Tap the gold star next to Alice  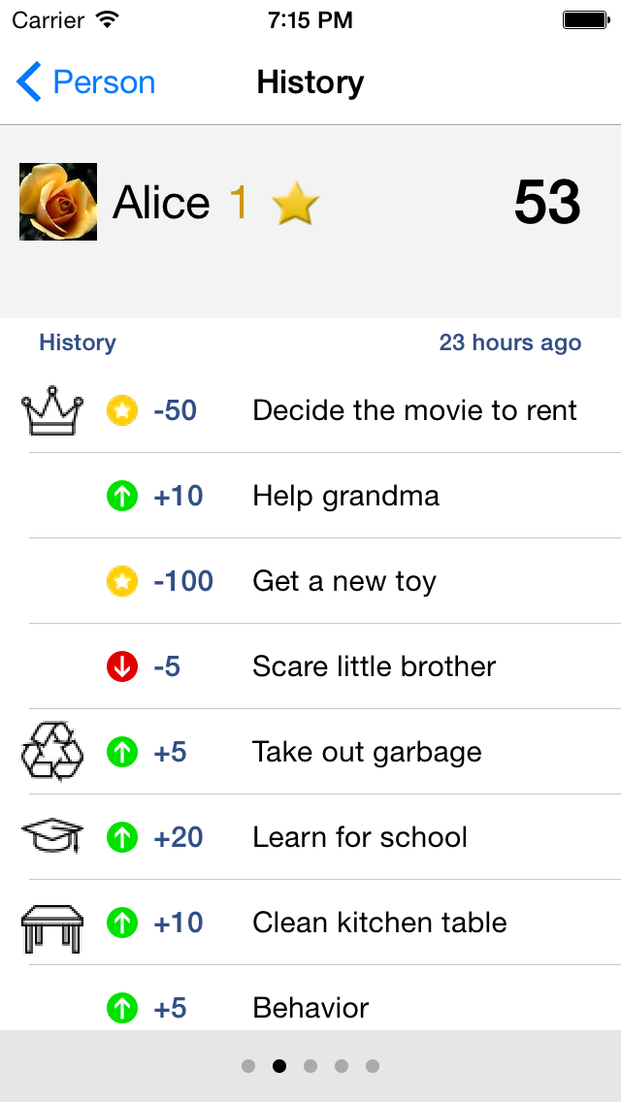click(295, 204)
